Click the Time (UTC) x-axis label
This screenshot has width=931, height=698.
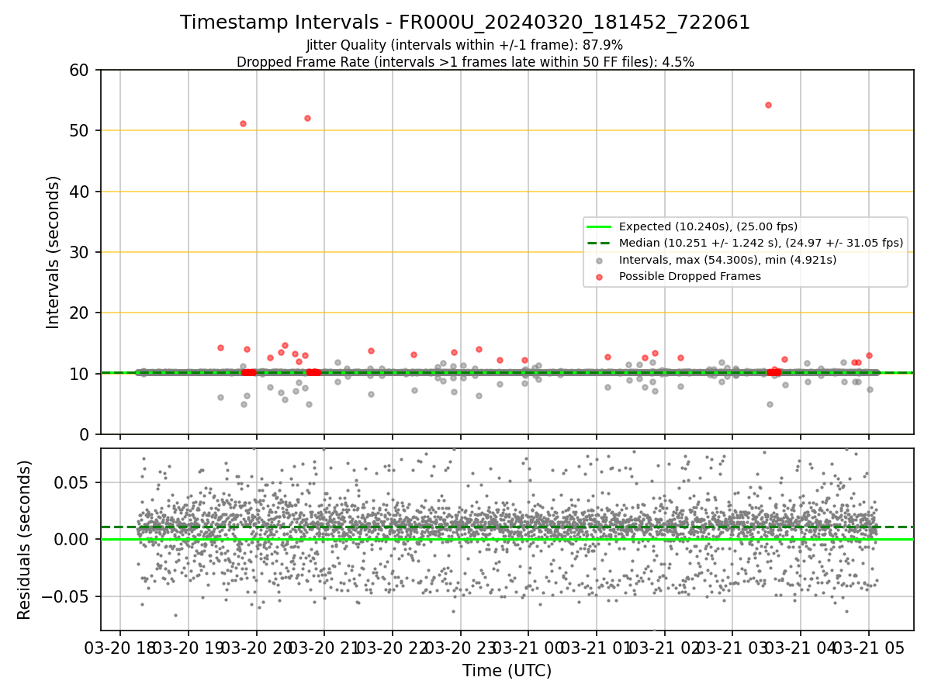(507, 671)
